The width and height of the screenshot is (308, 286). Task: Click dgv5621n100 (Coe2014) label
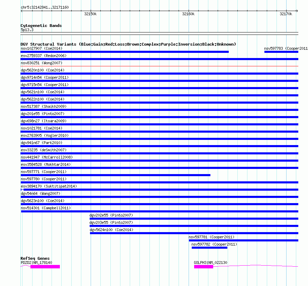pos(43,92)
